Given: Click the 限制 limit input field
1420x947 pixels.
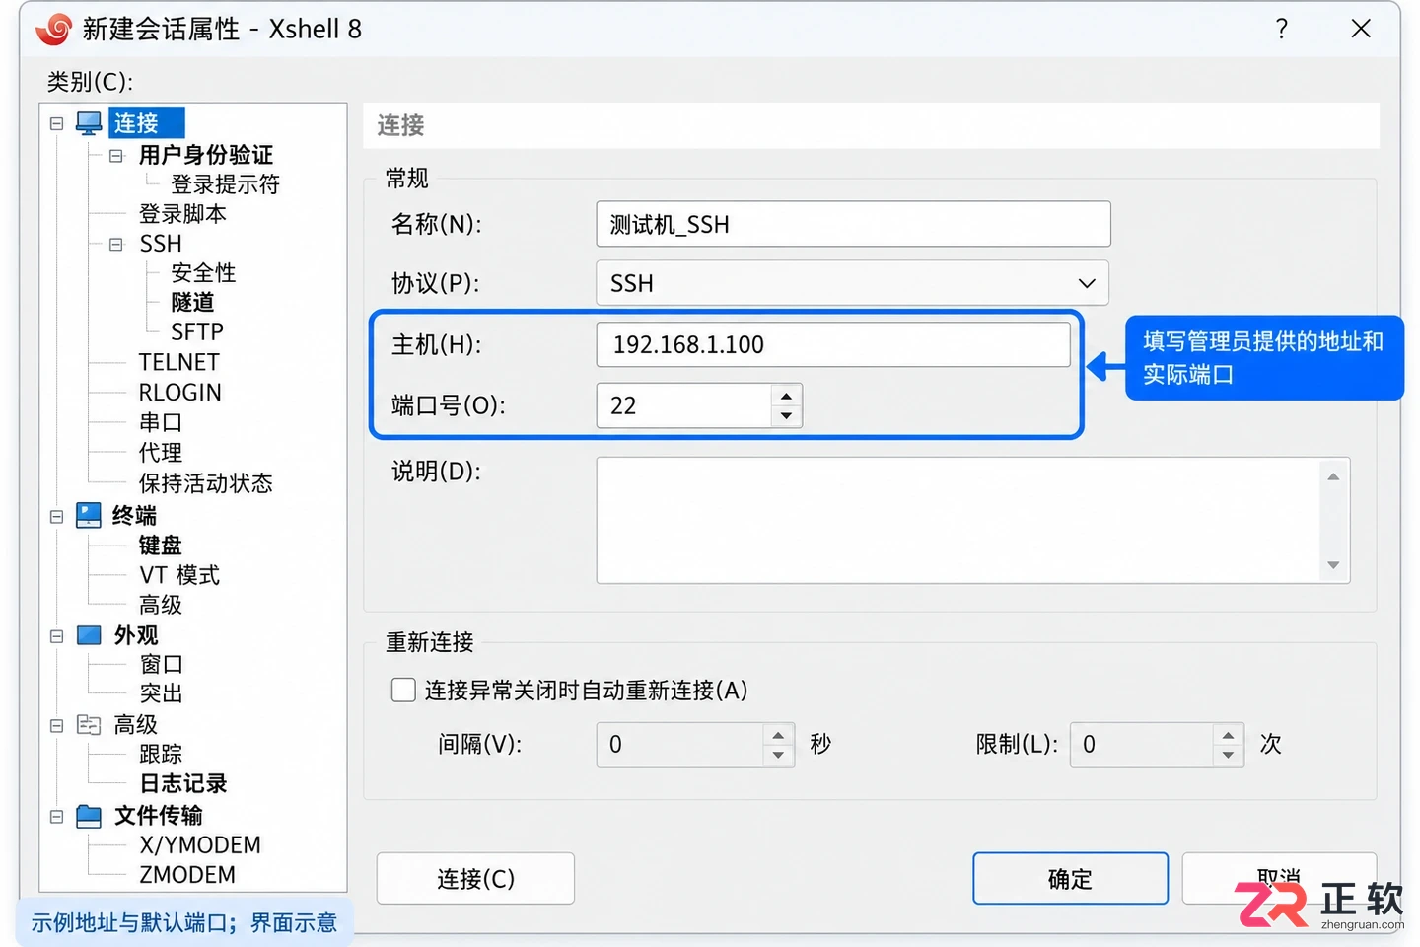Looking at the screenshot, I should pos(1141,745).
